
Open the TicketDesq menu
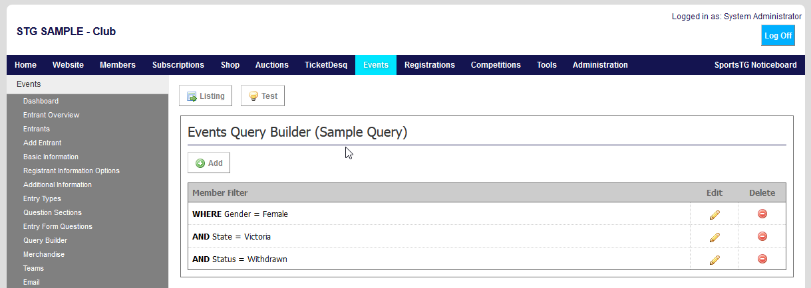click(326, 65)
